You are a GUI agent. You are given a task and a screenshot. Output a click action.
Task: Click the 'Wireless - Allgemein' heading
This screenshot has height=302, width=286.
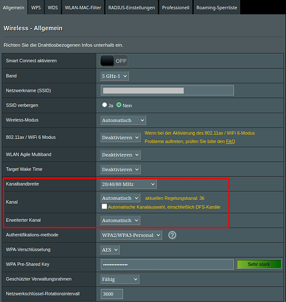(33, 28)
